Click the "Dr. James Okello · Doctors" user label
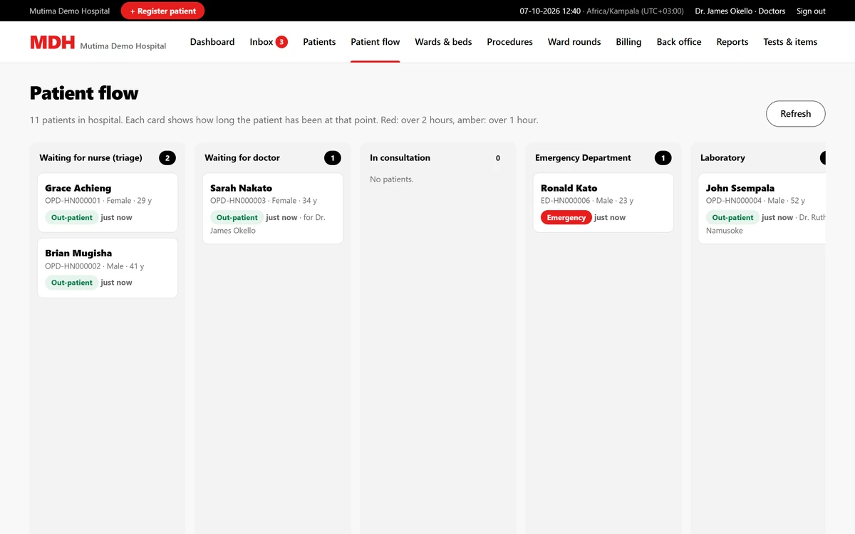This screenshot has width=855, height=534. coord(740,11)
